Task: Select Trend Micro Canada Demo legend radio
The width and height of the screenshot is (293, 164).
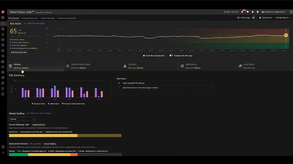Action: pyautogui.click(x=144, y=56)
